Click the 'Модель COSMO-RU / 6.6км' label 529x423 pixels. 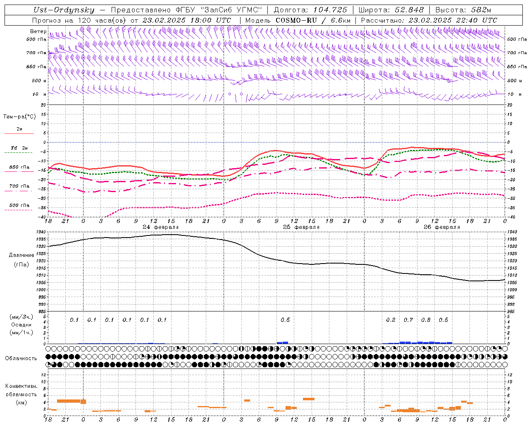click(x=298, y=20)
